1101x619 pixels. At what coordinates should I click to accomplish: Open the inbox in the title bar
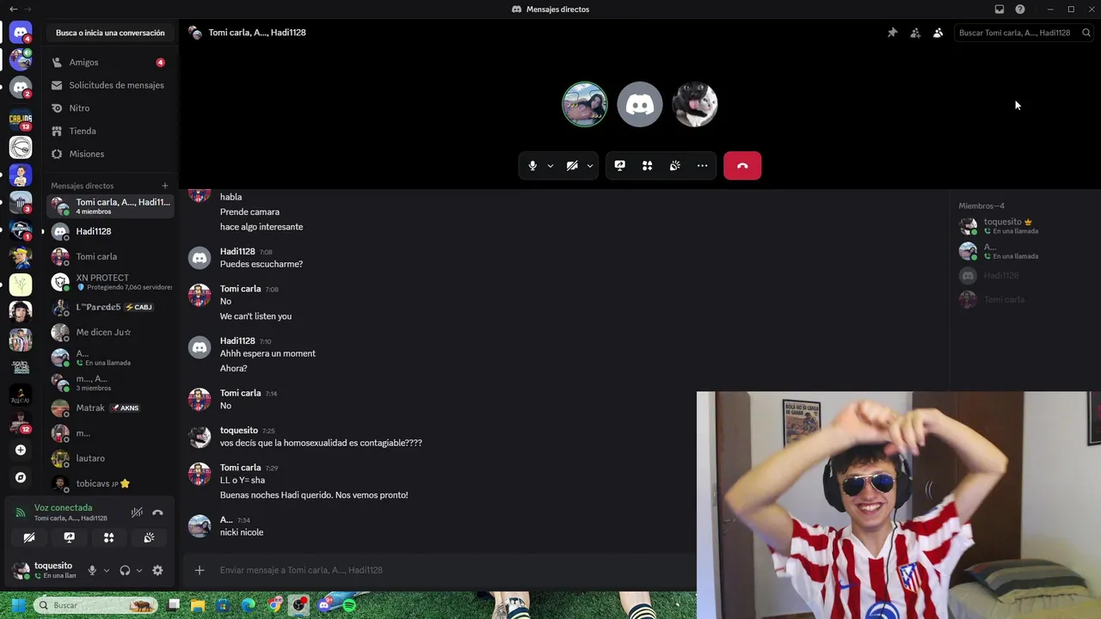point(1000,9)
